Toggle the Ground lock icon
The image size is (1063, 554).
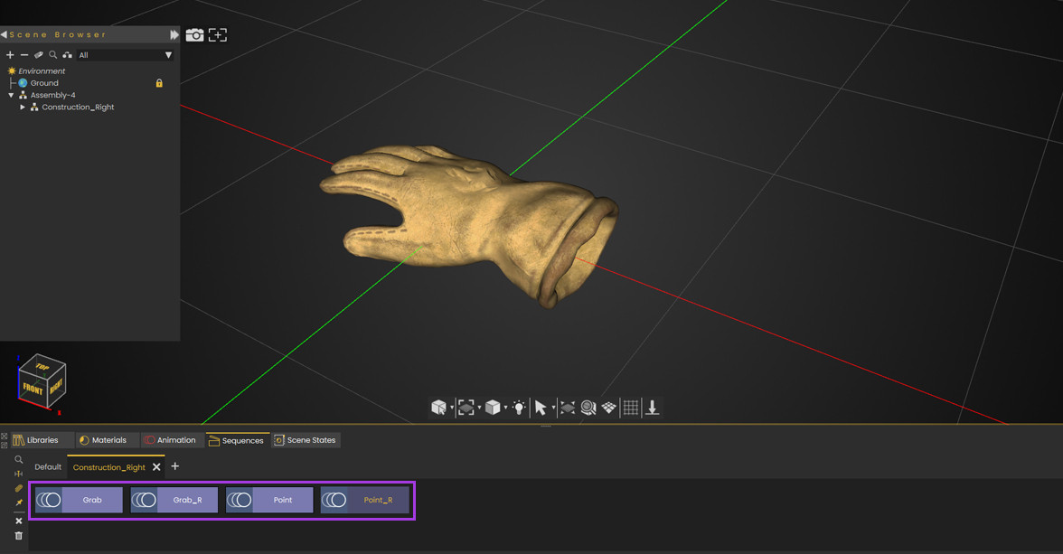point(159,83)
